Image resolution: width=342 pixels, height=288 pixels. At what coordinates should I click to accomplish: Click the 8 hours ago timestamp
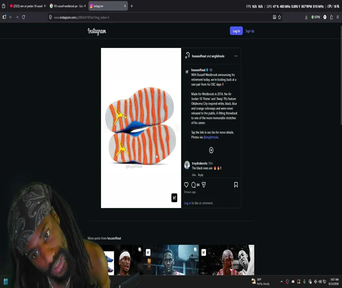pyautogui.click(x=190, y=192)
